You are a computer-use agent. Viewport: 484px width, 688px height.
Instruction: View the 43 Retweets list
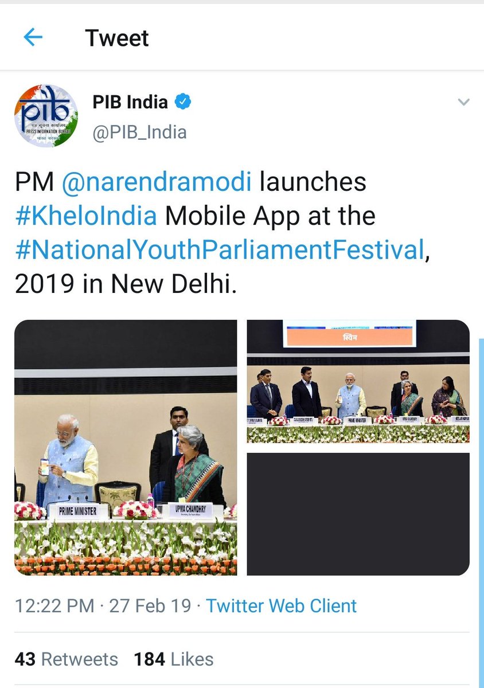tap(67, 659)
